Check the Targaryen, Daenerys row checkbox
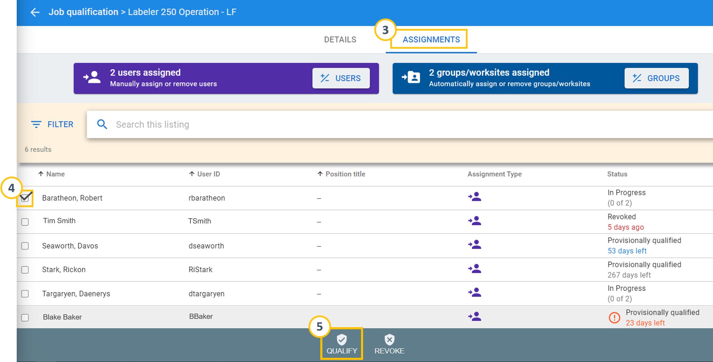The height and width of the screenshot is (362, 713). [25, 294]
